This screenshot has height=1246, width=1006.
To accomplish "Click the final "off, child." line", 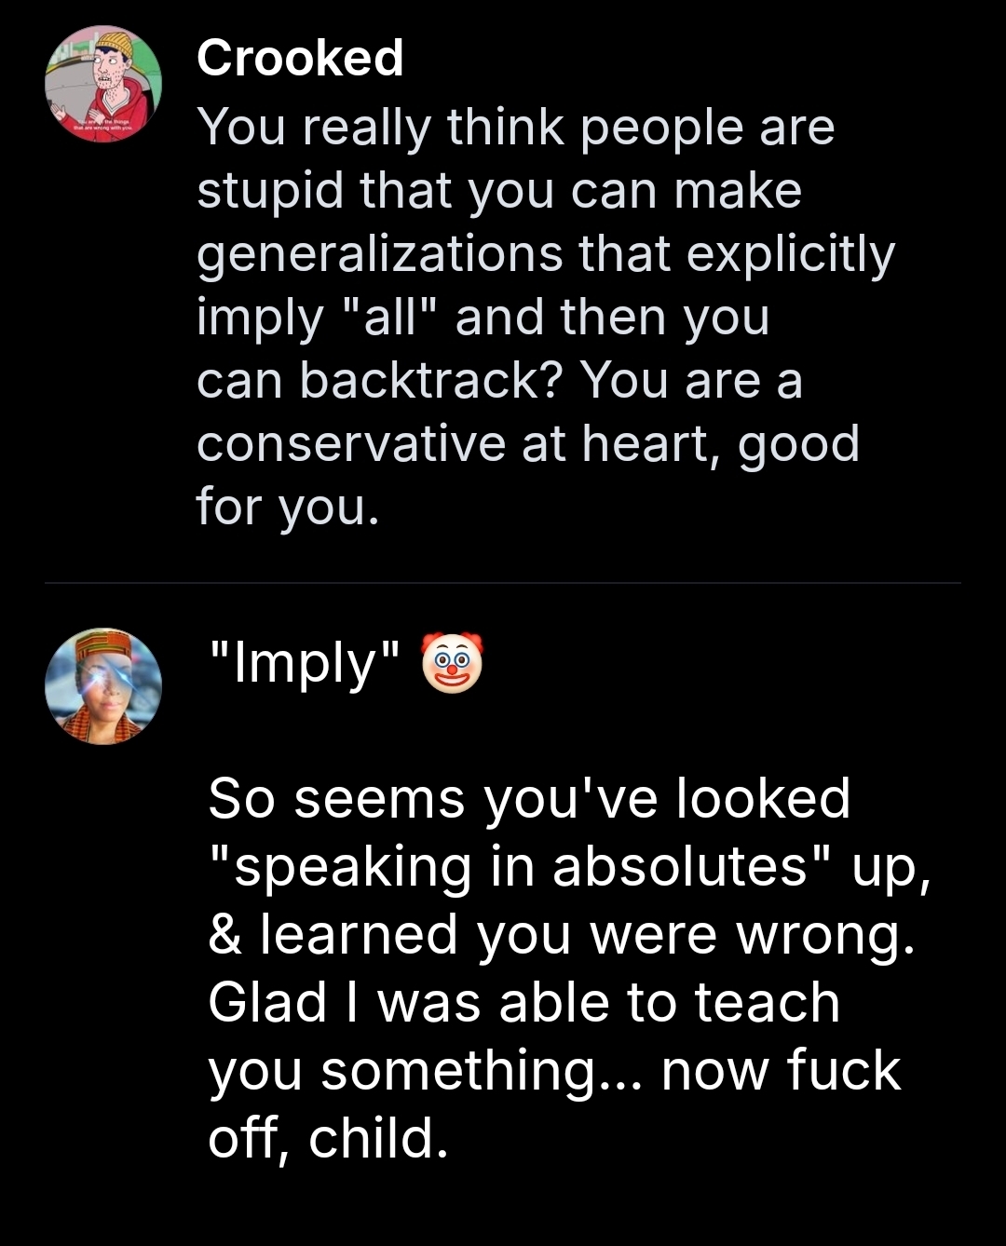I will click(328, 1138).
